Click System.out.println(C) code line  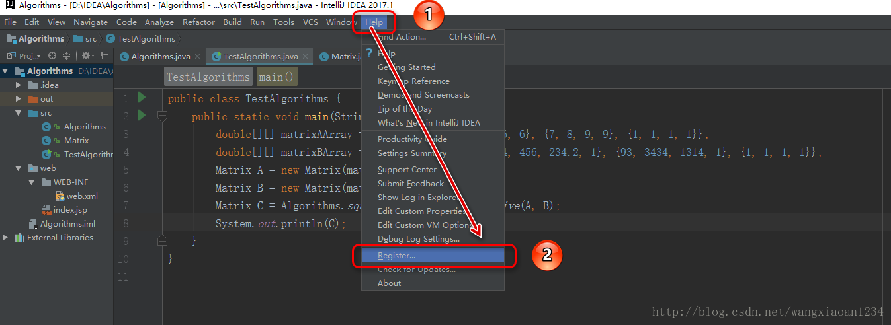click(280, 224)
